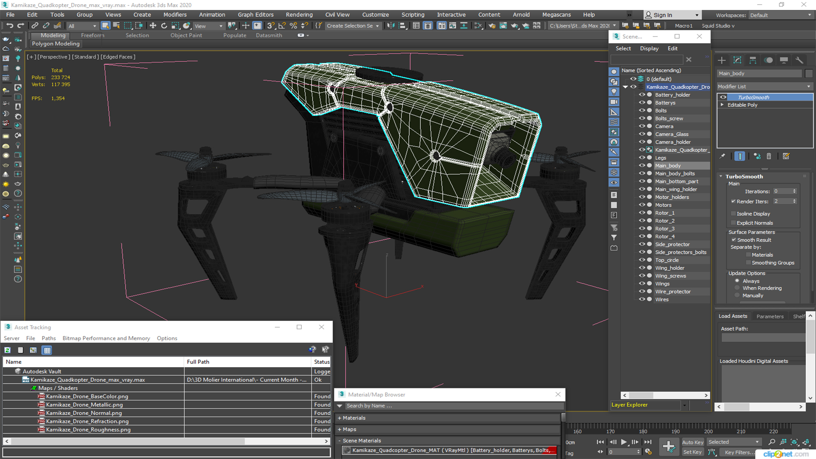Open Configure Modifier Sets icon
The image size is (816, 459).
click(786, 156)
